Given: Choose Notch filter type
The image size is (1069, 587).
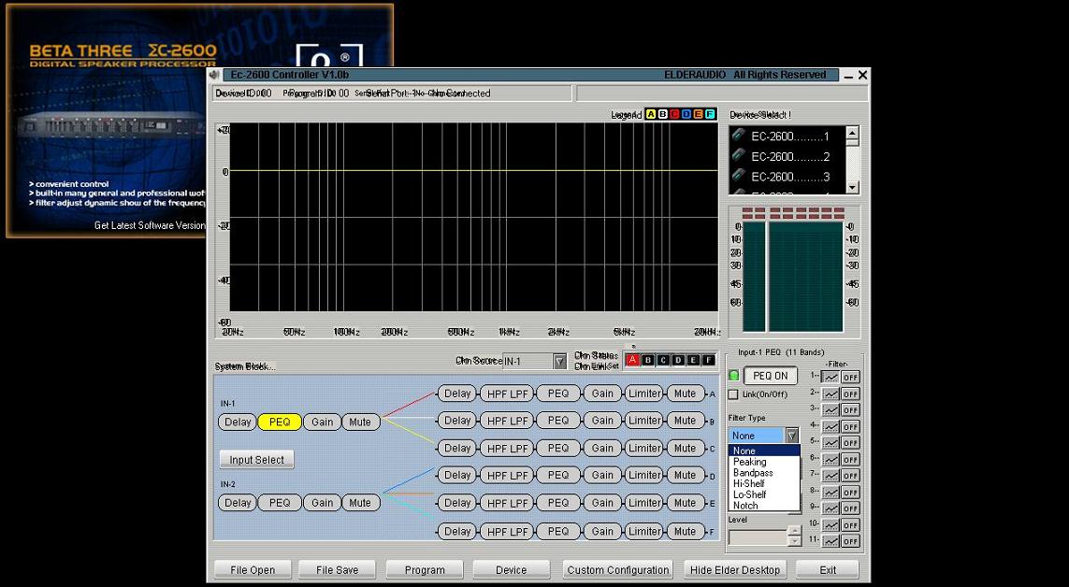Looking at the screenshot, I should pyautogui.click(x=763, y=506).
